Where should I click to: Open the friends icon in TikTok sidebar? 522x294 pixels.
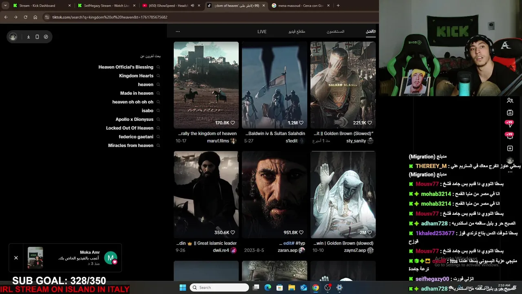pos(510,100)
